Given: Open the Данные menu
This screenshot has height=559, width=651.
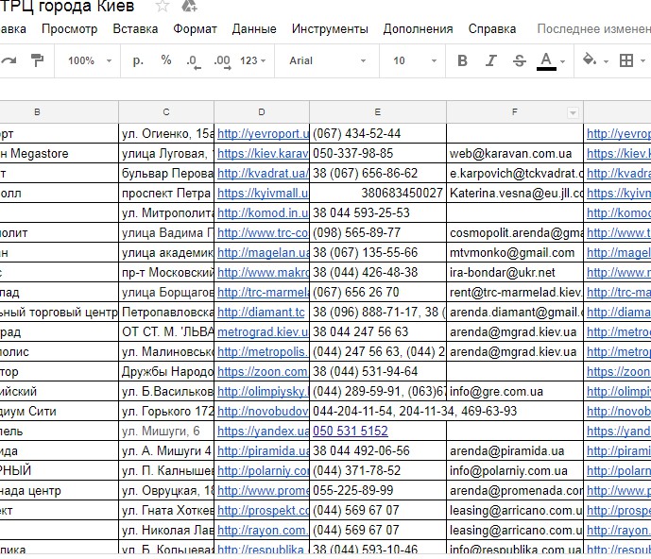Looking at the screenshot, I should (254, 28).
